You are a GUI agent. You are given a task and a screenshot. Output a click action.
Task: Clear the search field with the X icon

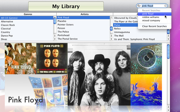pos(165,6)
